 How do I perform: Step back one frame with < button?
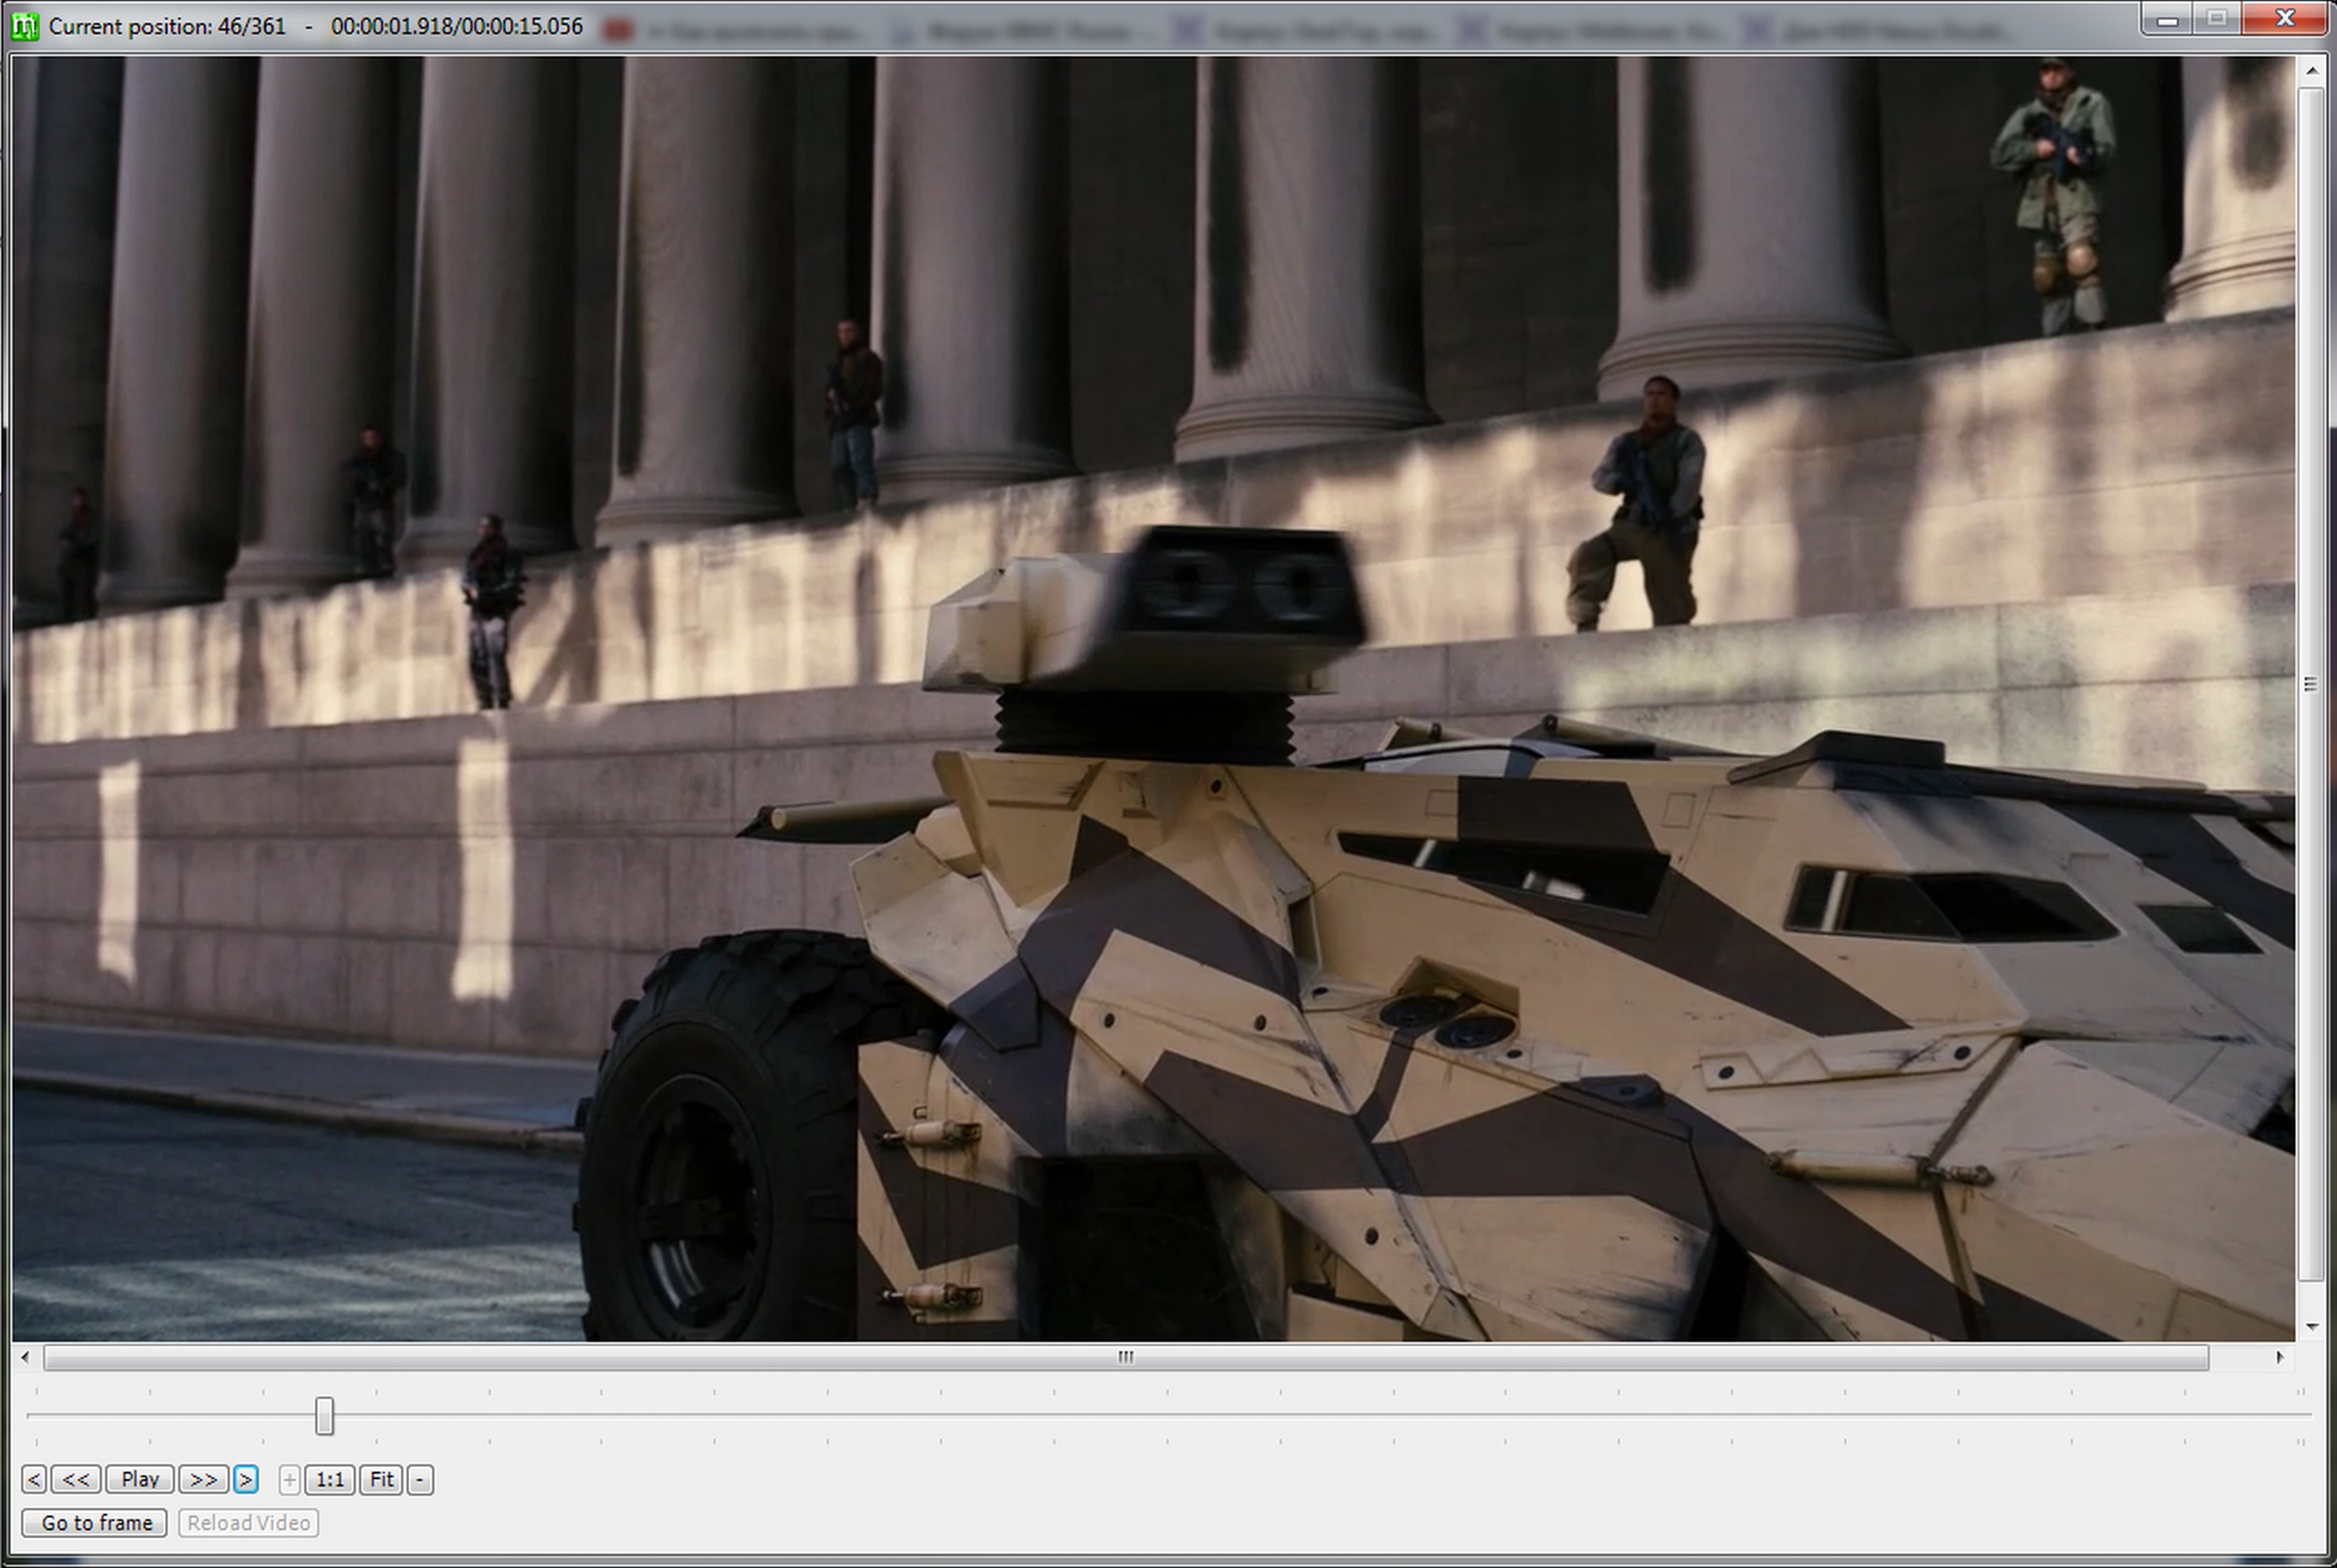click(33, 1479)
